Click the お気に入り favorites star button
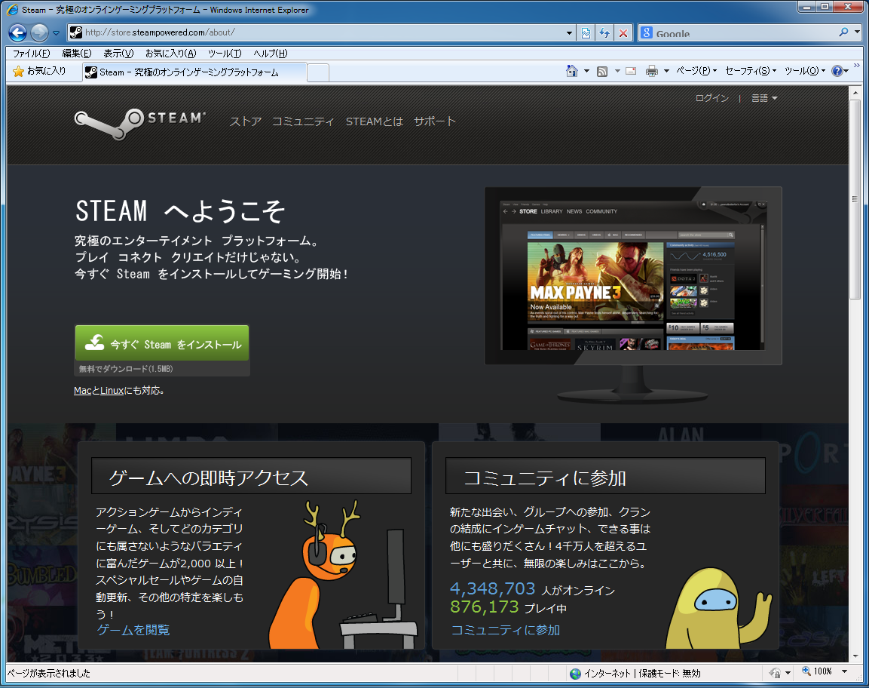 [39, 71]
